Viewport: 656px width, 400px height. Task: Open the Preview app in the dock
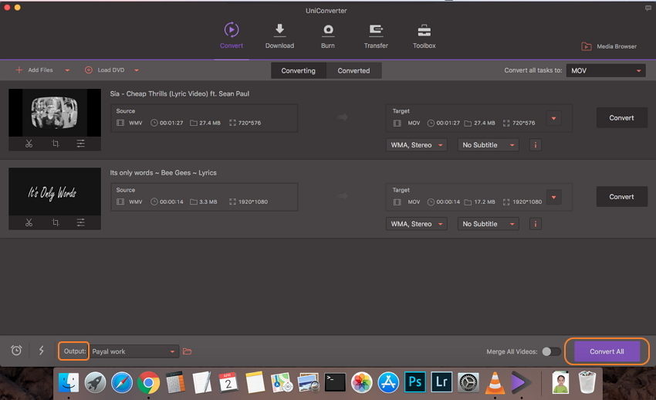[309, 382]
